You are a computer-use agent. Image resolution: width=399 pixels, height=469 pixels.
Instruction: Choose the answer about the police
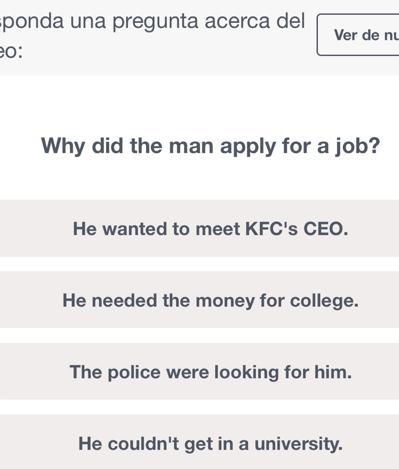(x=210, y=371)
